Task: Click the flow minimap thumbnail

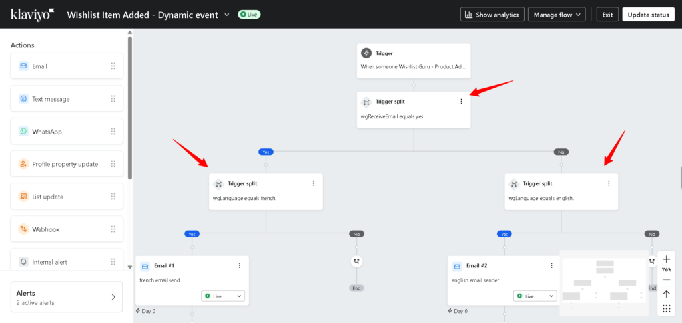Action: [x=605, y=282]
